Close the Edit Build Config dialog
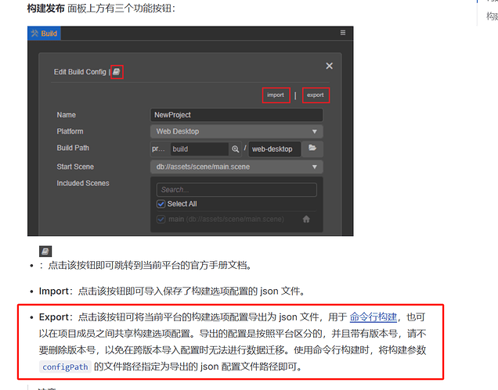The height and width of the screenshot is (390, 498). pyautogui.click(x=330, y=66)
